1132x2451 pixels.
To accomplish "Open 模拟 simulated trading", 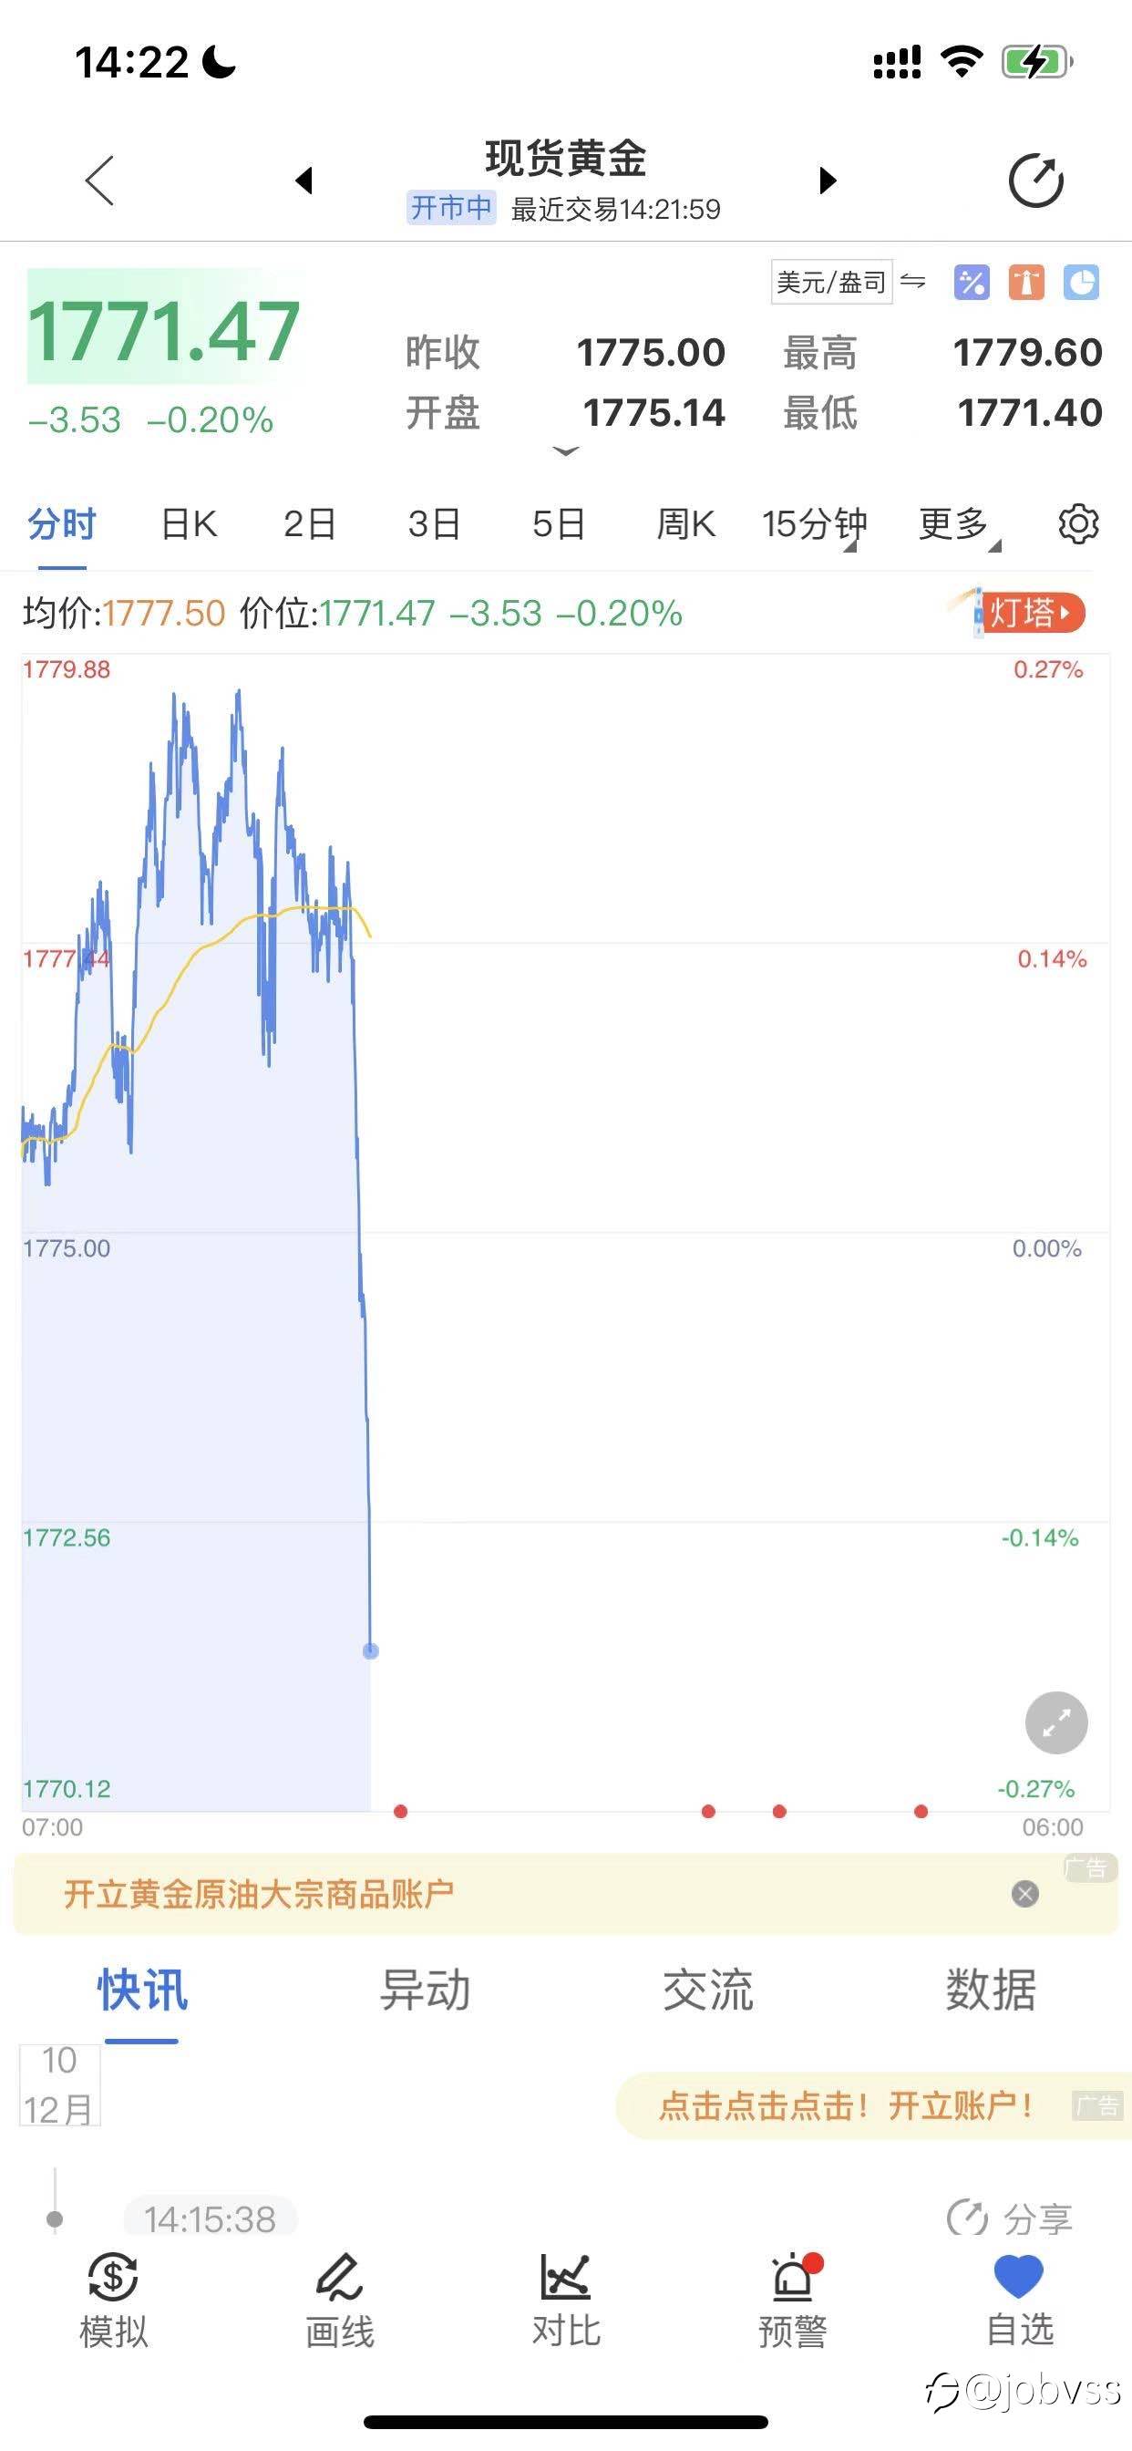I will [x=113, y=2301].
